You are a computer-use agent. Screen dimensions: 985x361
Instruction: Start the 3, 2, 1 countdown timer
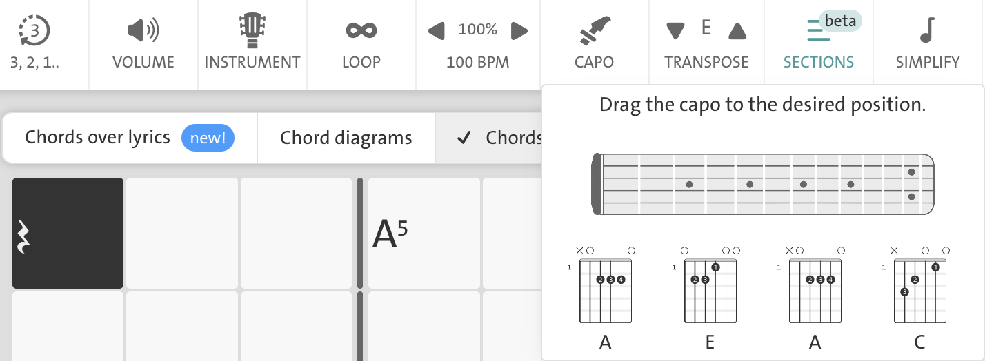(34, 30)
